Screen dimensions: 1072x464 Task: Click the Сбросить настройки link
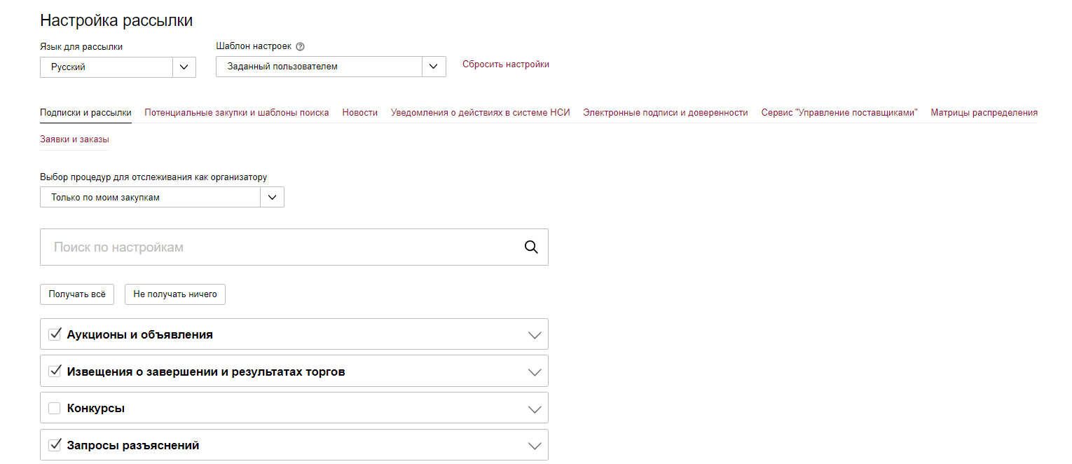click(505, 64)
